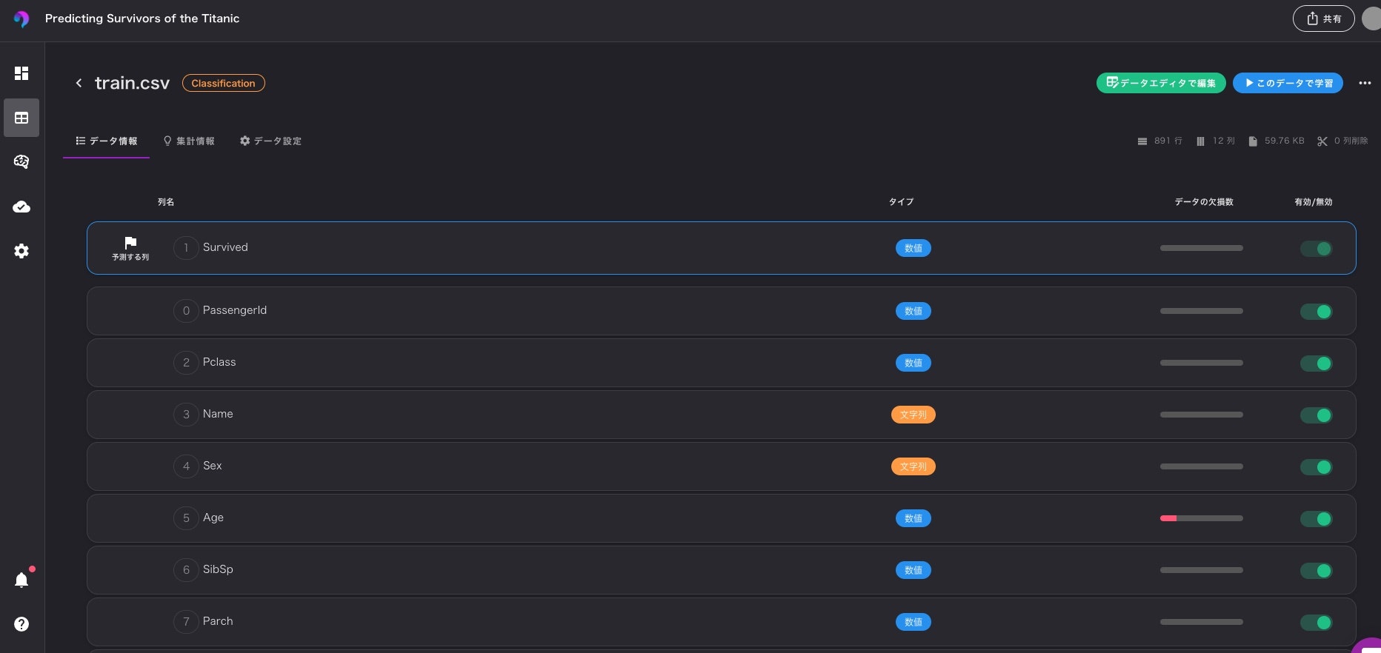The height and width of the screenshot is (653, 1381).
Task: Toggle the SibSp column switch
Action: click(1317, 571)
